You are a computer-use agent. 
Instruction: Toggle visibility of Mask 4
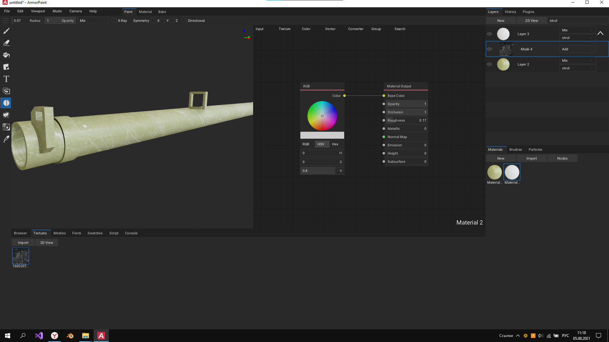pos(489,49)
